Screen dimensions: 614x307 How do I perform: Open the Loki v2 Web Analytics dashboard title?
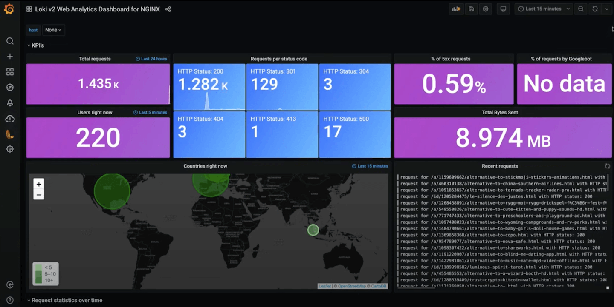pyautogui.click(x=98, y=9)
